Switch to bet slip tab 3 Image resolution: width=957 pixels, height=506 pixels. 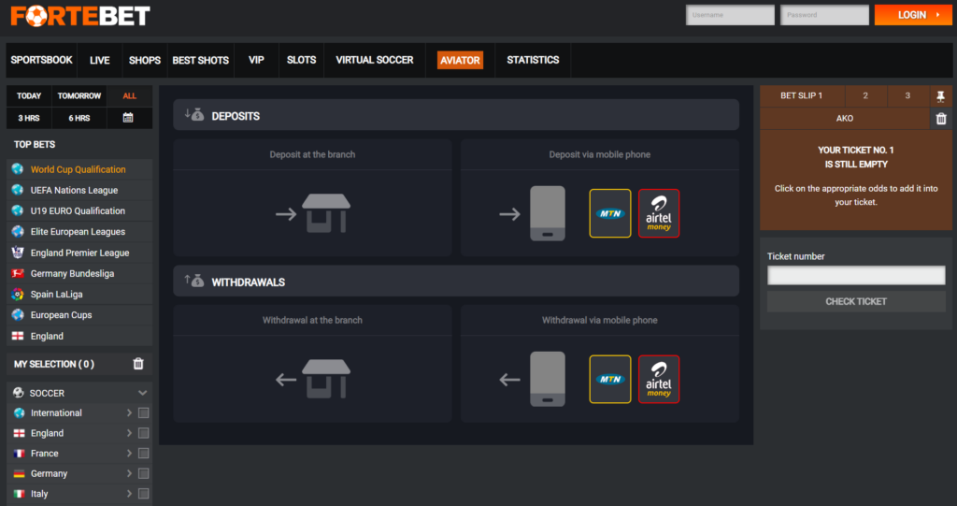tap(907, 96)
